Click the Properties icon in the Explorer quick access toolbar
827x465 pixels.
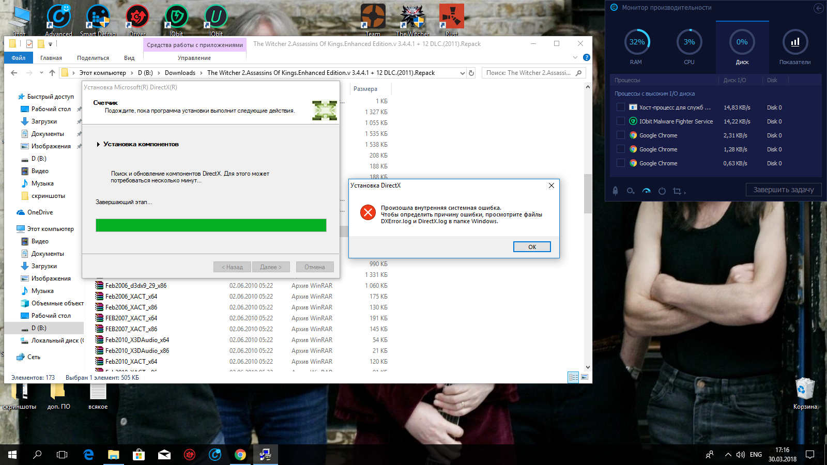pos(29,44)
